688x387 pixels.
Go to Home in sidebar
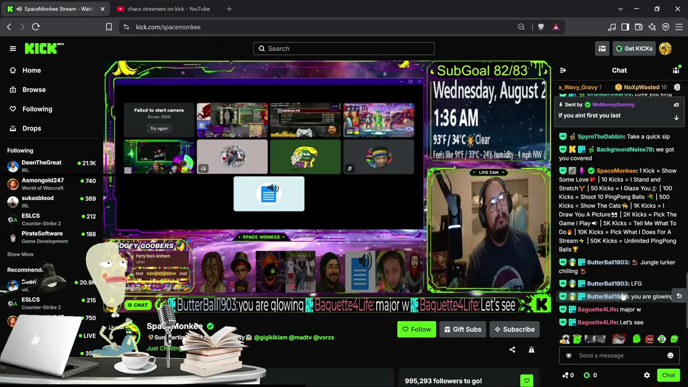pos(52,70)
